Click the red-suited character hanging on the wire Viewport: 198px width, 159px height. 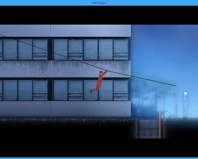click(x=99, y=82)
